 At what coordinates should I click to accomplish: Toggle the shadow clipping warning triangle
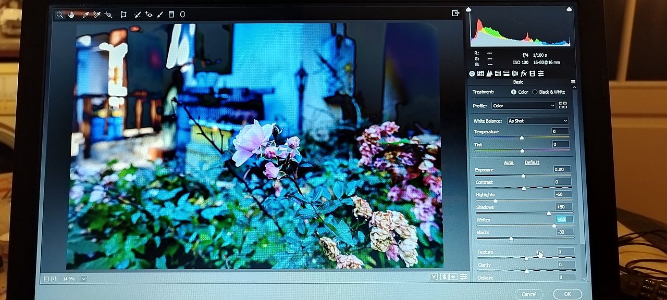click(468, 9)
